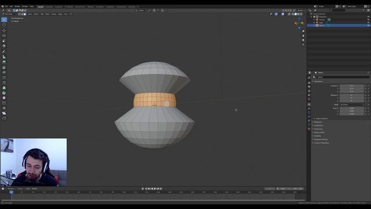Click the Scale X value field
371x209 pixels.
[x=352, y=109]
